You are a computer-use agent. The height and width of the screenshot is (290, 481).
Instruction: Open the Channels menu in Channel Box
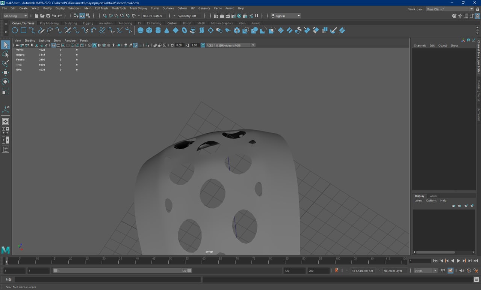[420, 45]
